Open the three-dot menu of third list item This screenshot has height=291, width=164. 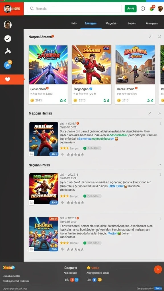point(161,219)
